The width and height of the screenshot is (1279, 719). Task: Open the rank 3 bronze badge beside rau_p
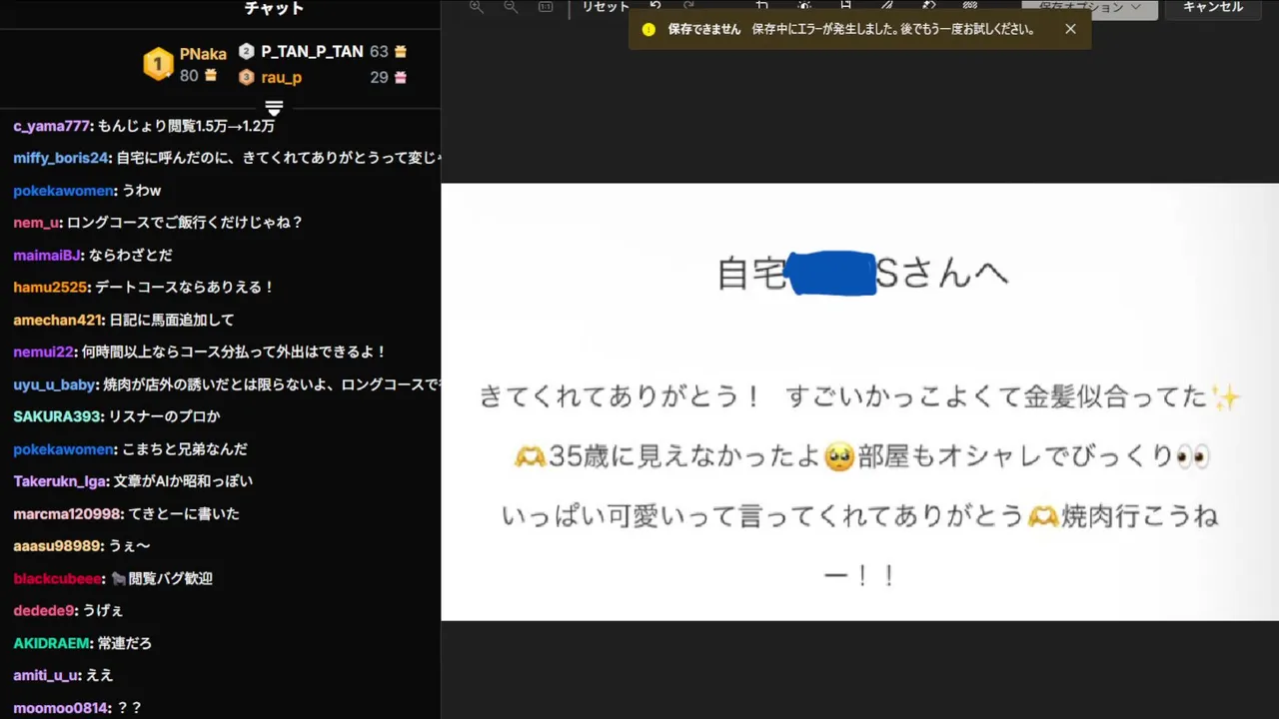tap(247, 77)
